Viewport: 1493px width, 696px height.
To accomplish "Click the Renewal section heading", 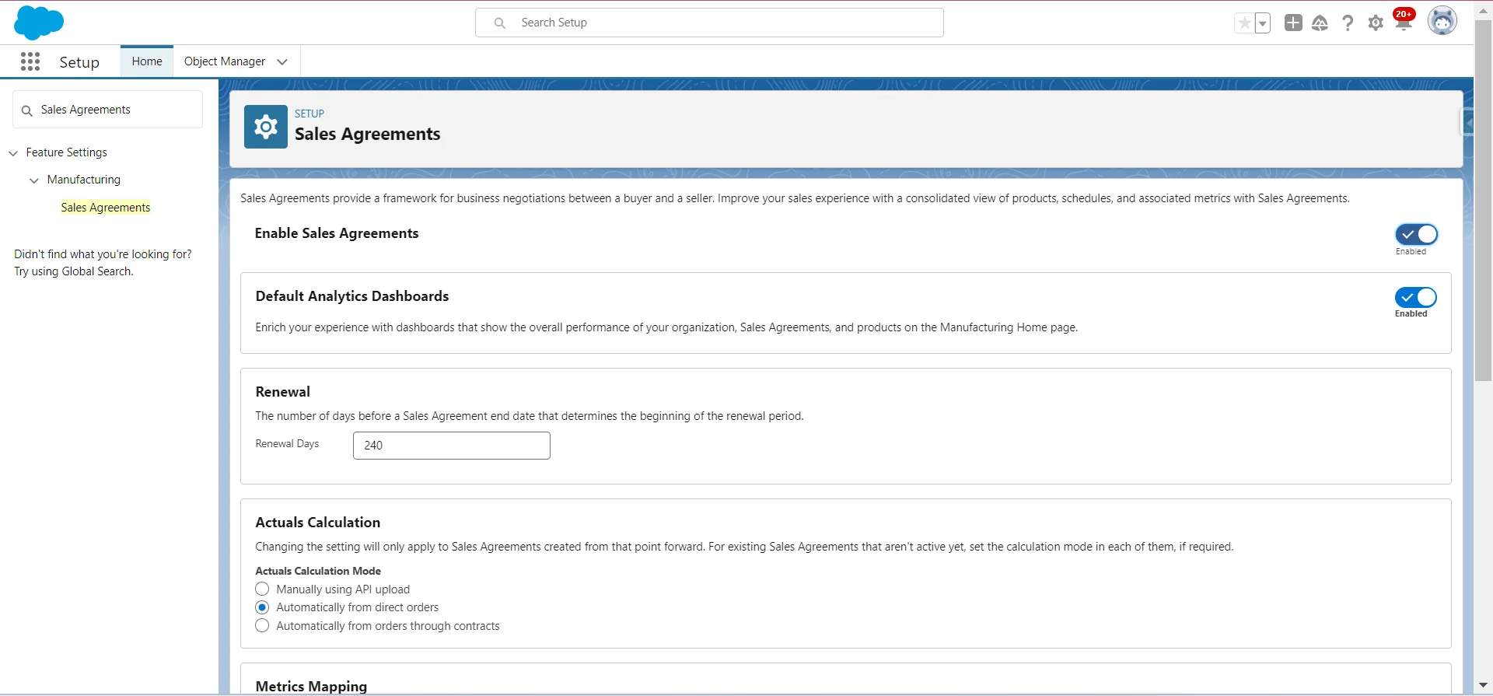I will [283, 392].
